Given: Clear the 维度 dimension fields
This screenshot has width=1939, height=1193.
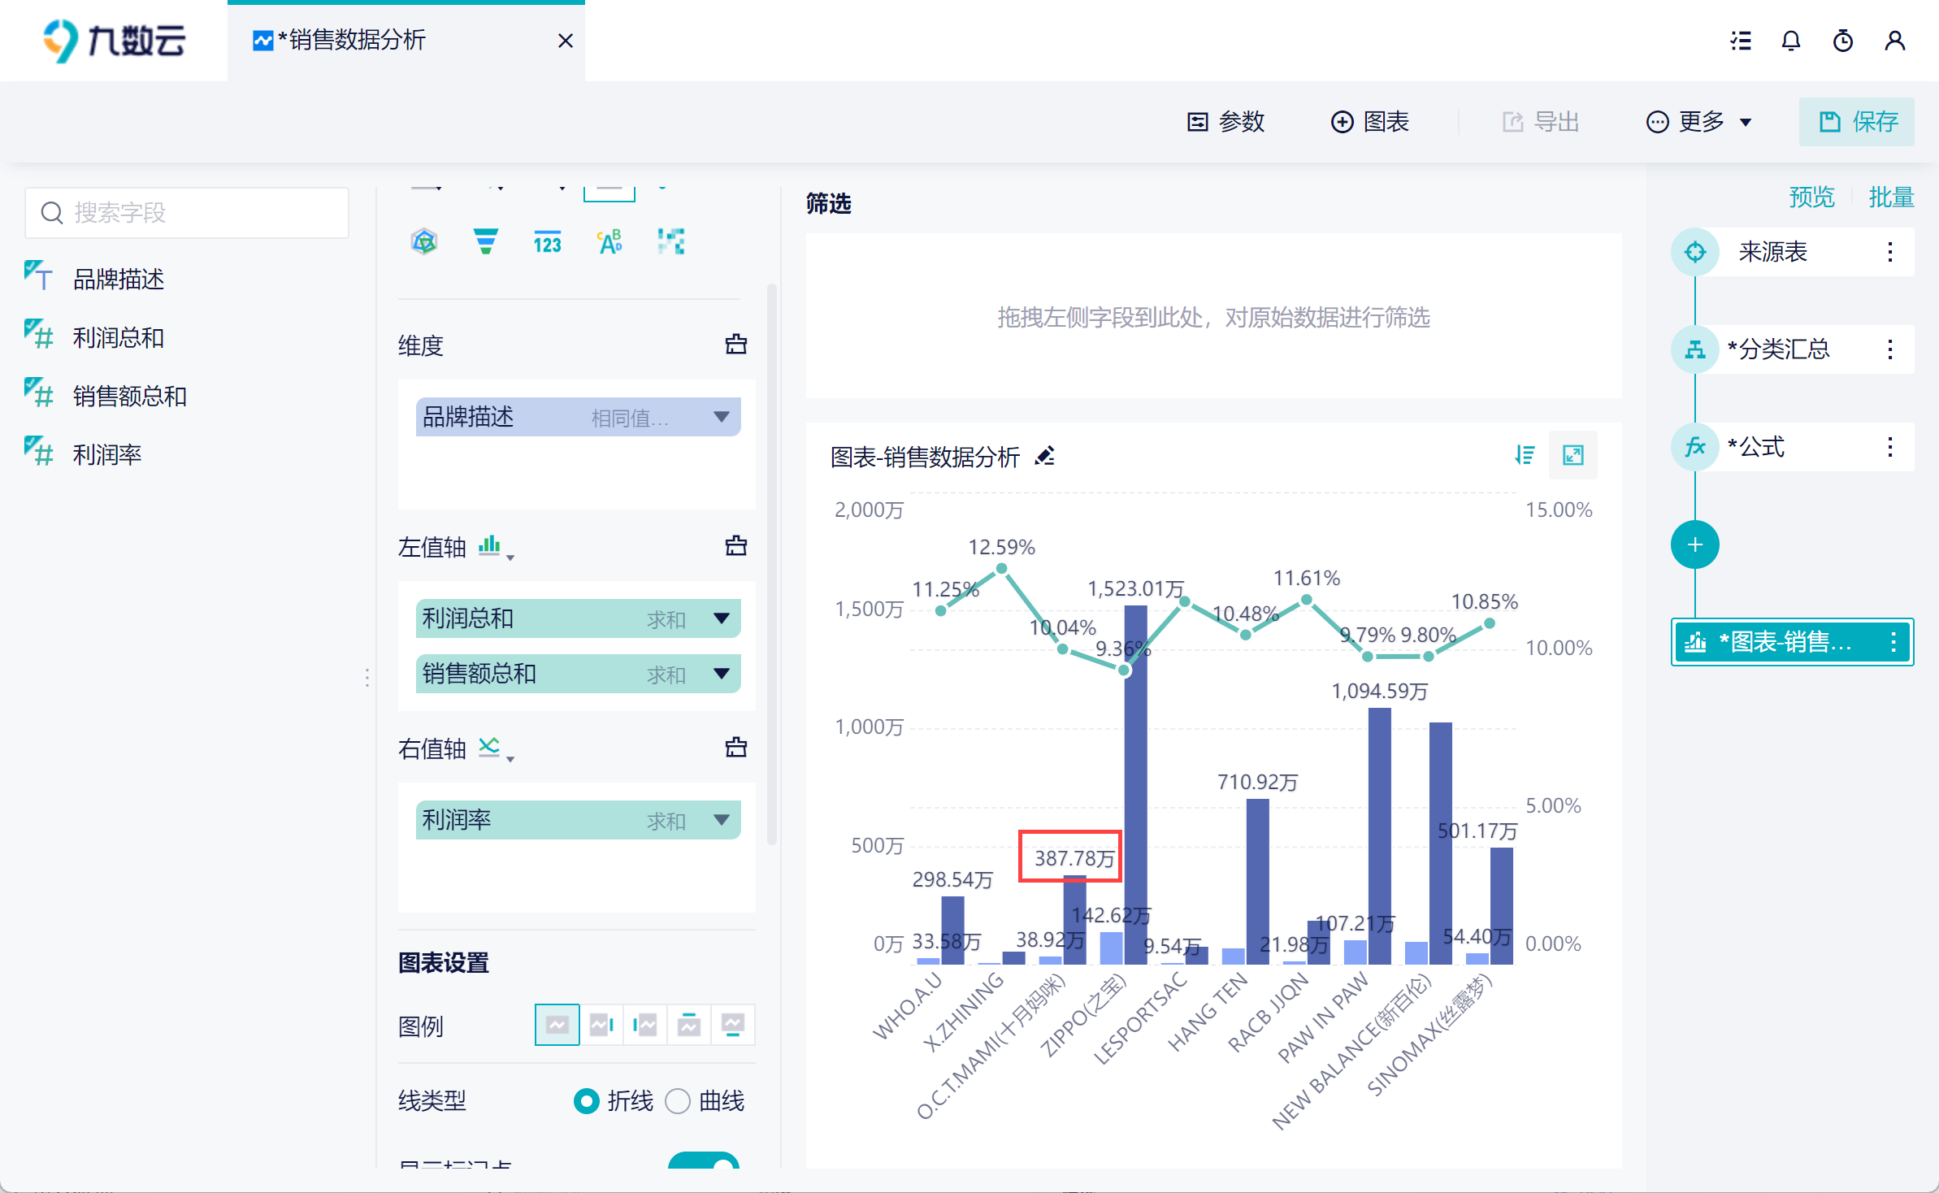Looking at the screenshot, I should [x=735, y=345].
